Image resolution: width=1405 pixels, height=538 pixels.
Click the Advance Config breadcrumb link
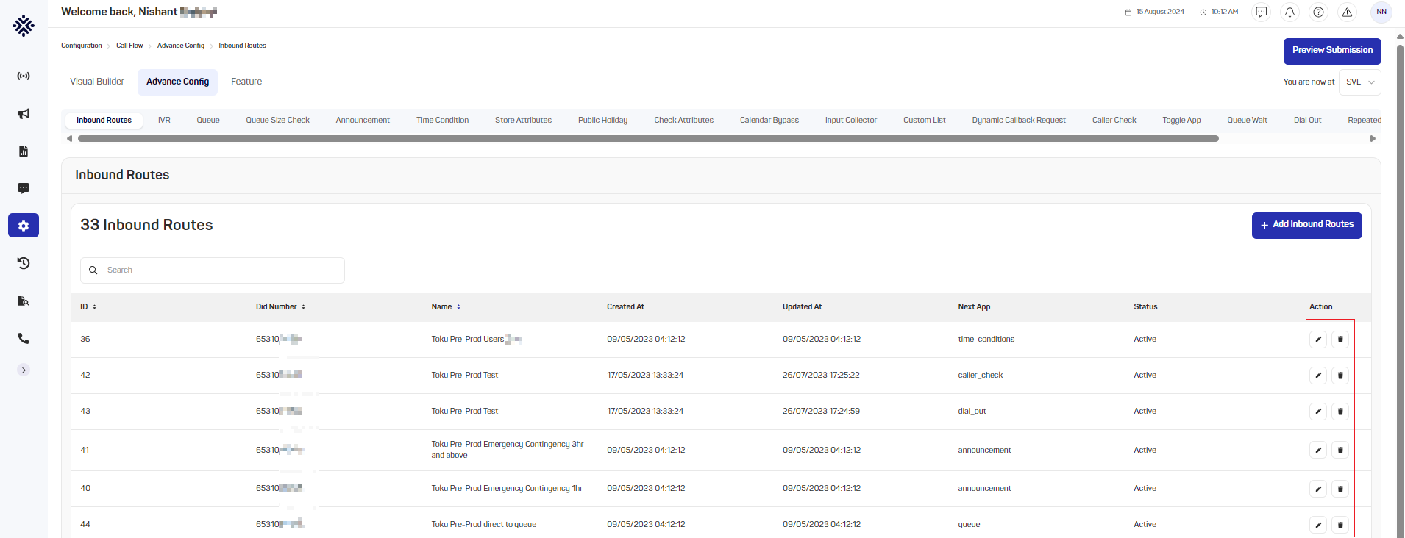181,46
